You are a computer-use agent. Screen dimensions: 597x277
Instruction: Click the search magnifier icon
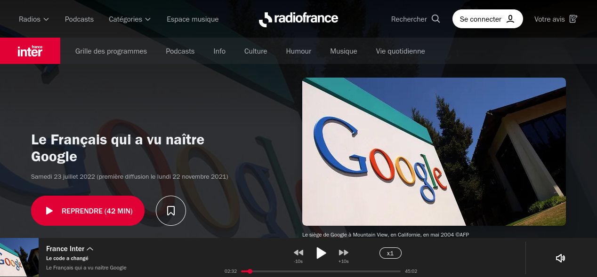point(436,19)
